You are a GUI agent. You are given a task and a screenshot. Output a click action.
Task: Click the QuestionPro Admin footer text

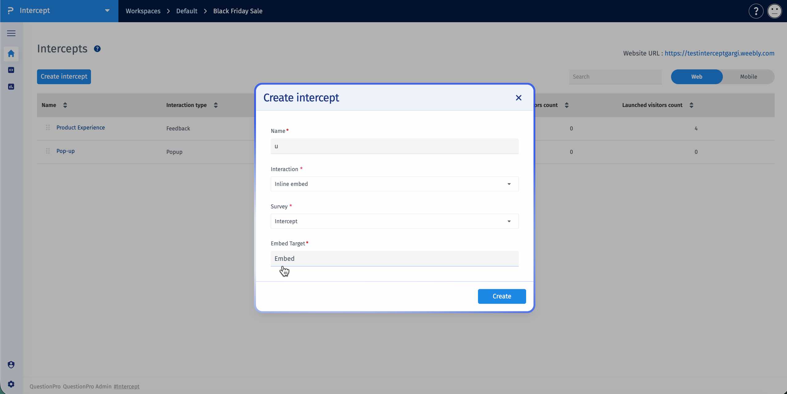(87, 387)
